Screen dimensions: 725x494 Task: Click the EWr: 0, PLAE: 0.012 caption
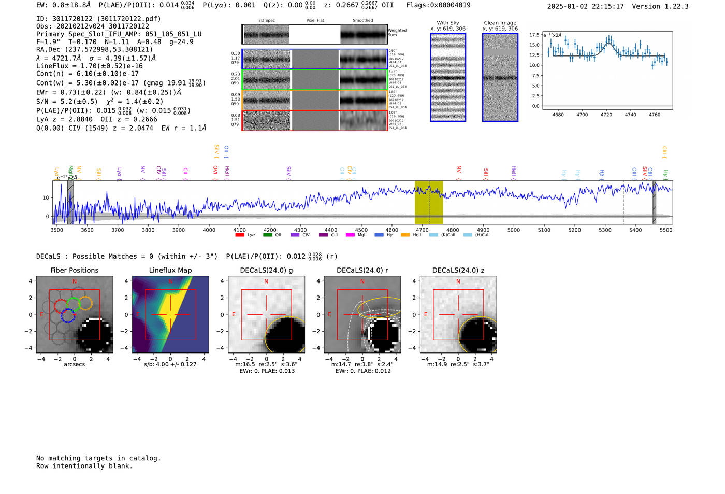[x=363, y=371]
